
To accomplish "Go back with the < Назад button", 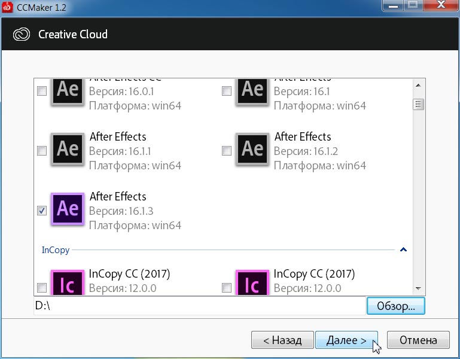I will click(x=282, y=340).
